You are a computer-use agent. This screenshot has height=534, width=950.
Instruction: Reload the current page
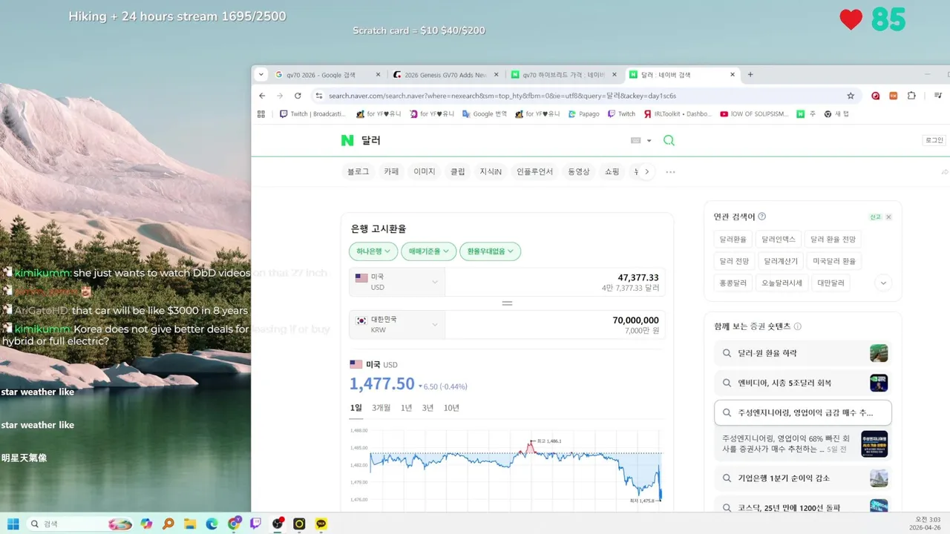(298, 96)
